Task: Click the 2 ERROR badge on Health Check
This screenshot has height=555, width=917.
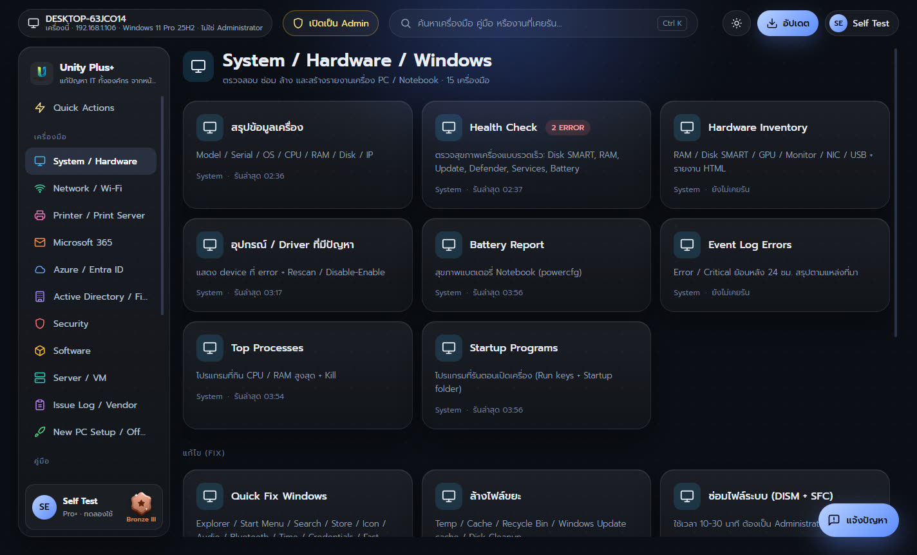Action: [567, 128]
